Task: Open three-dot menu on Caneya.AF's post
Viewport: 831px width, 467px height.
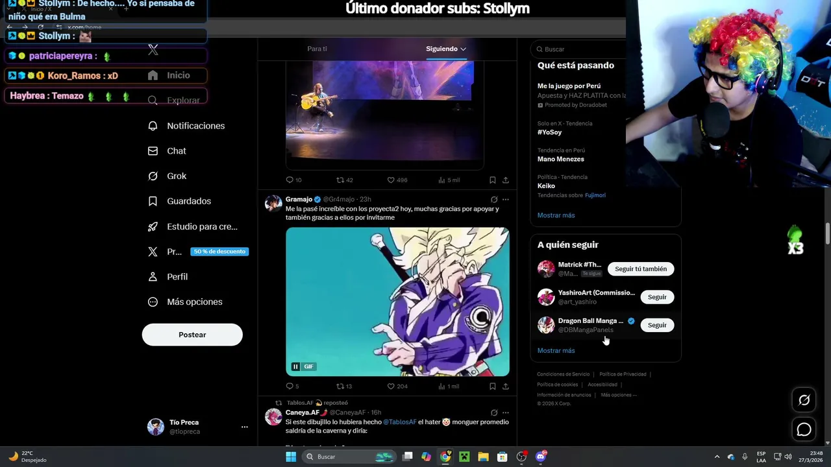Action: [x=506, y=413]
